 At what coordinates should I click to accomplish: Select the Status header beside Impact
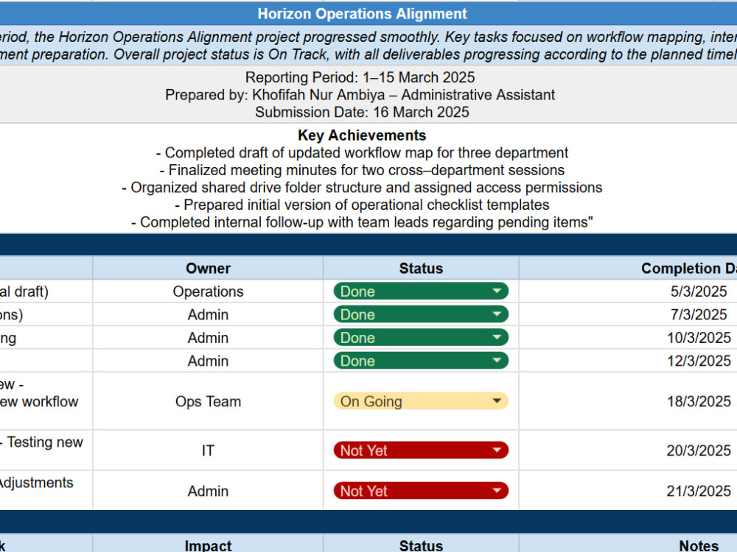pyautogui.click(x=421, y=545)
